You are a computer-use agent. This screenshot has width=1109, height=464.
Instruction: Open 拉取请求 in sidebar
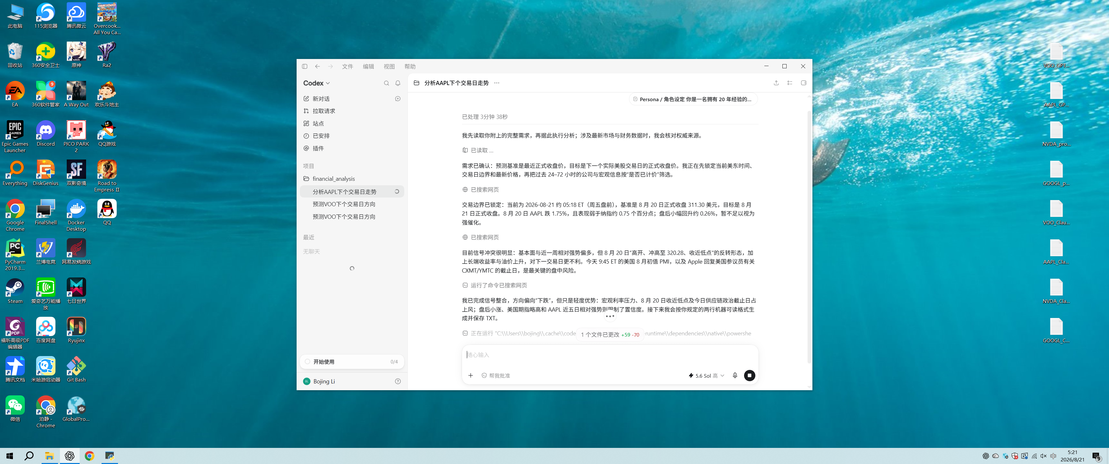[352, 111]
